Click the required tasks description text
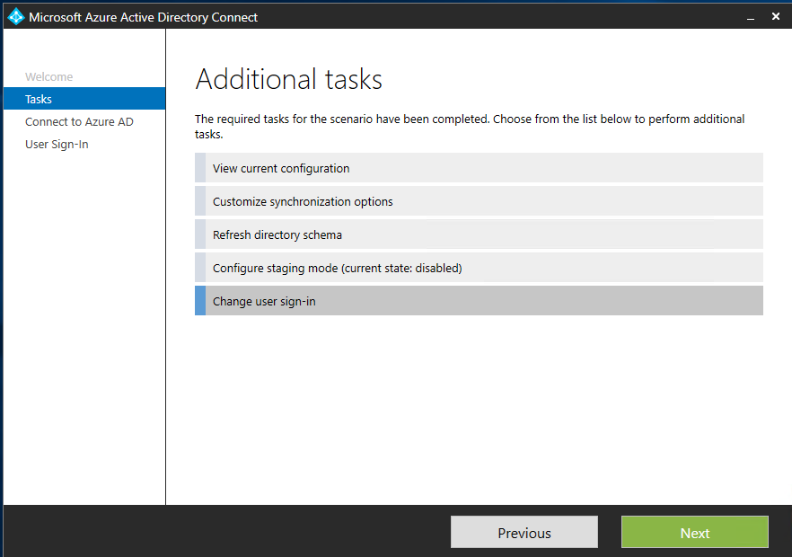Screen dimensions: 792x557 click(x=470, y=127)
